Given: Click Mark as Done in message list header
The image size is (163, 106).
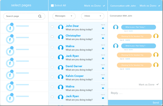Looking at the screenshot, I should click(x=92, y=6).
